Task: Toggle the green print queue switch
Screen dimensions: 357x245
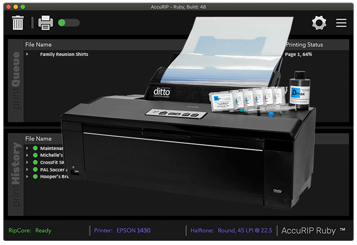Action: [69, 22]
